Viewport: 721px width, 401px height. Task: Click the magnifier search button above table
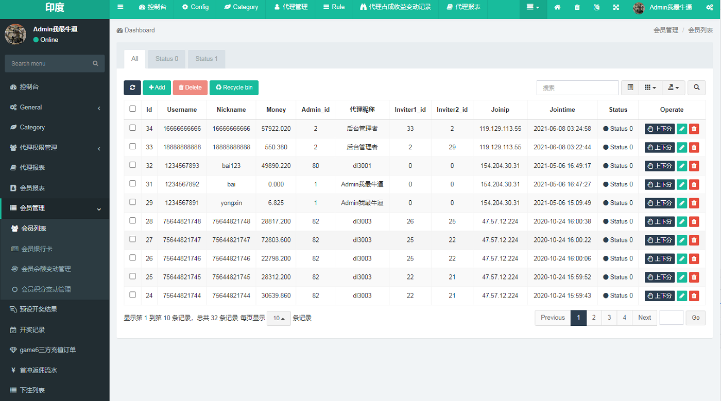click(696, 88)
